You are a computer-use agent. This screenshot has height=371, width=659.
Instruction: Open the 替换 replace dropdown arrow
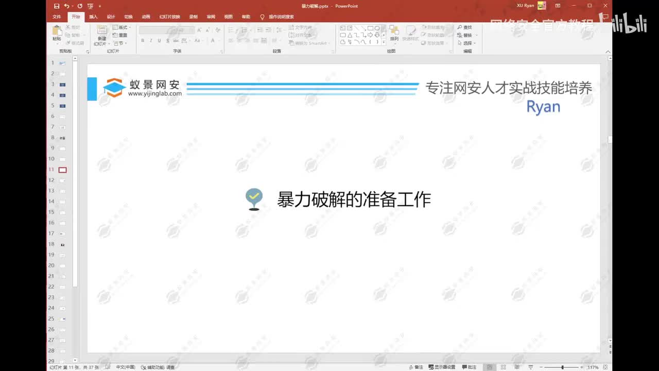(476, 36)
